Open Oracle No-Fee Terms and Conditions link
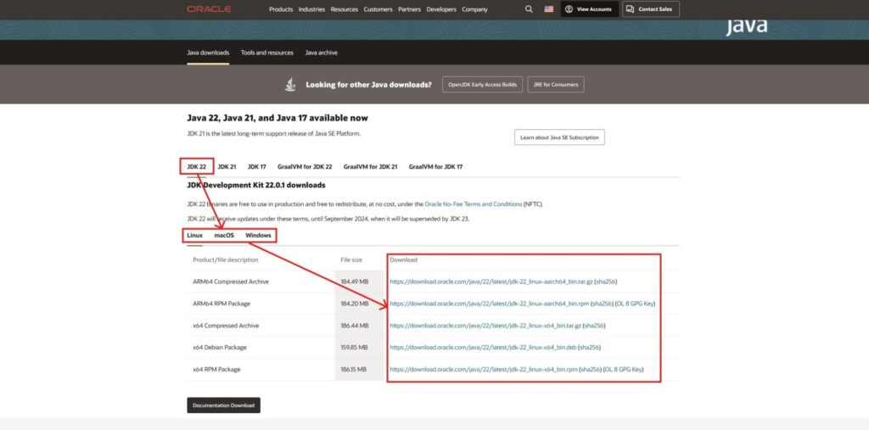This screenshot has height=430, width=869. click(473, 204)
